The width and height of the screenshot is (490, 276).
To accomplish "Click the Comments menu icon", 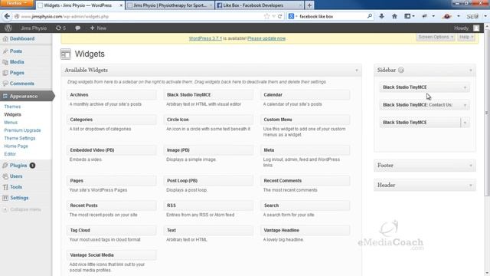I will [5, 84].
